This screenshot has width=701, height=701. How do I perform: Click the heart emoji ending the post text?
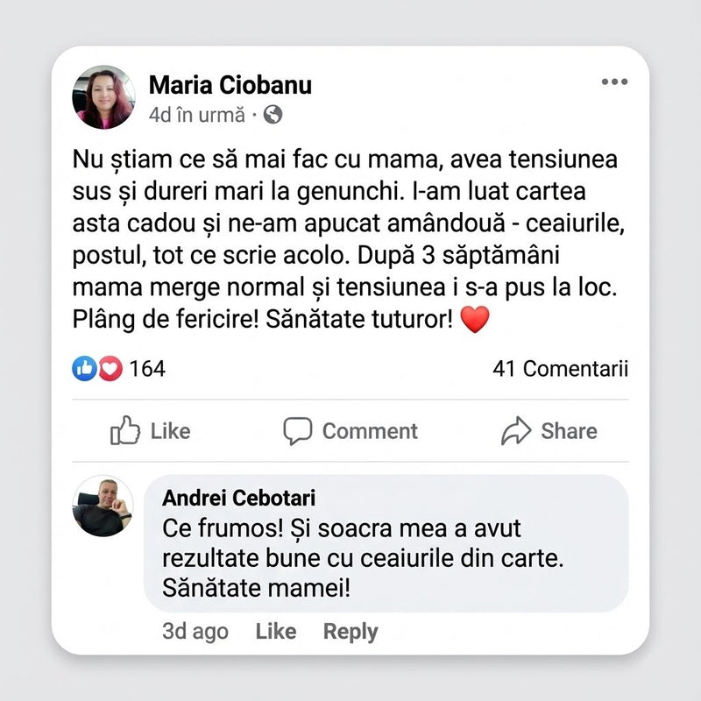[x=474, y=321]
